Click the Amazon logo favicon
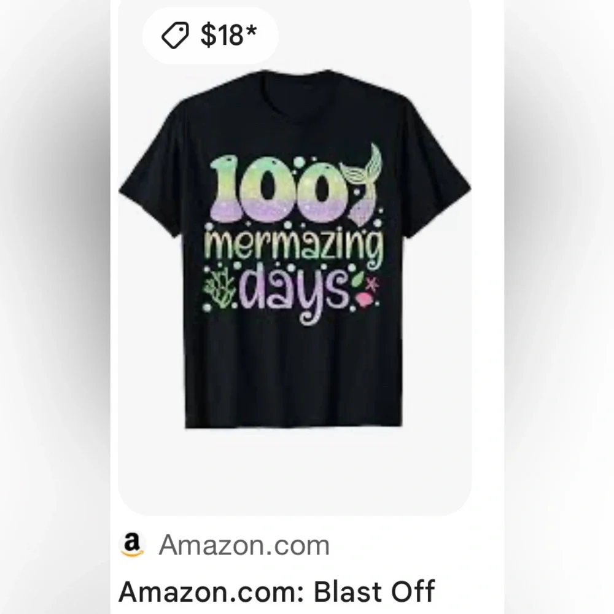 (132, 544)
